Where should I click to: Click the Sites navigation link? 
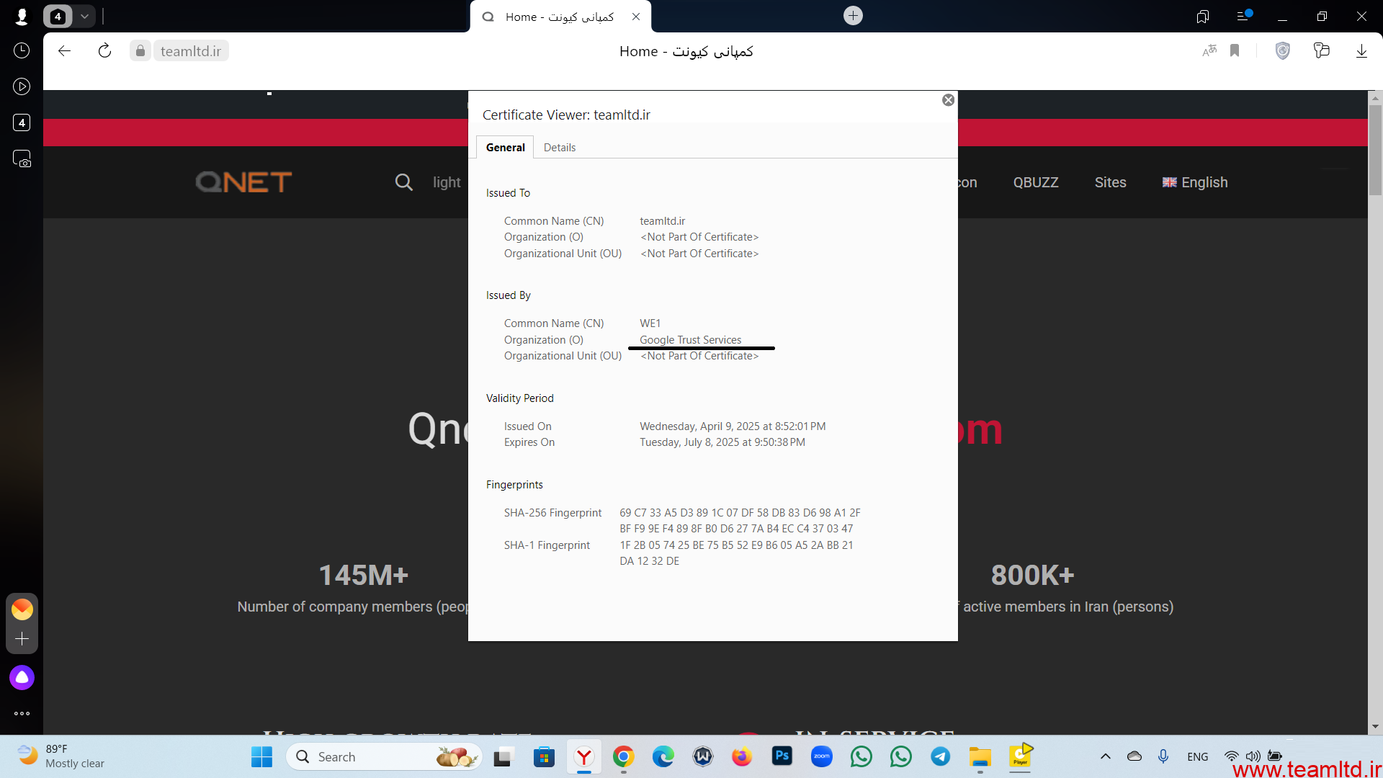pyautogui.click(x=1110, y=182)
